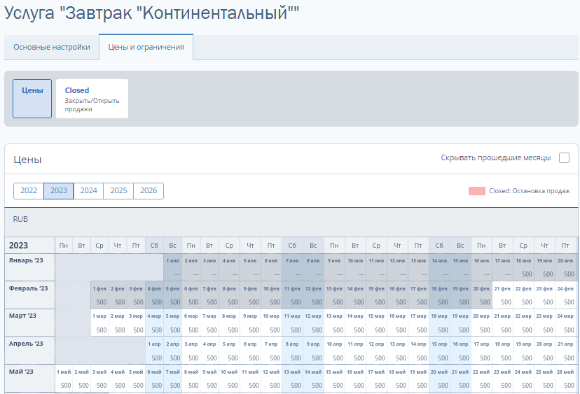Select the 5 май price cell
This screenshot has width=580, height=394.
136,378
